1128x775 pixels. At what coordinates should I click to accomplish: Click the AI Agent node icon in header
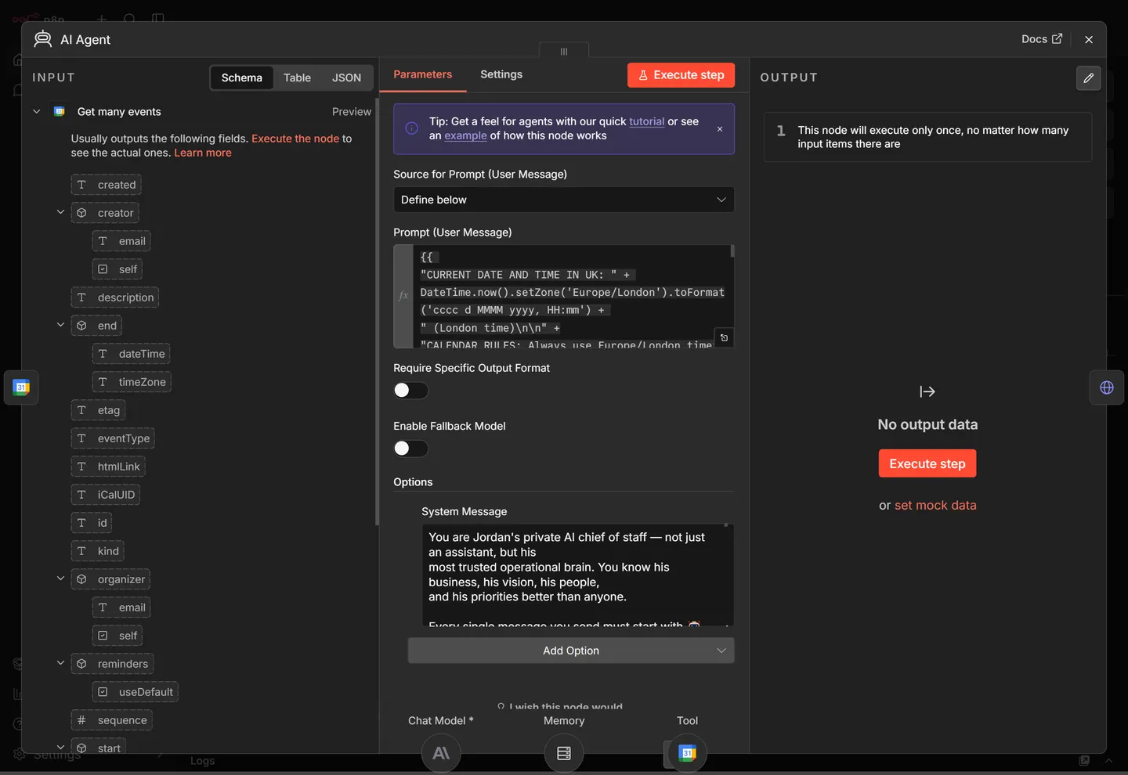click(x=43, y=39)
